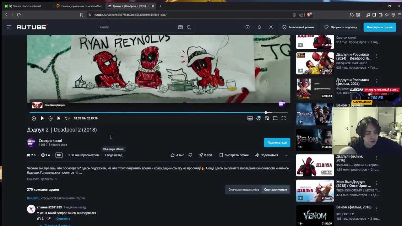402x226 pixels.
Task: Open a new browser tab
Action: point(160,6)
